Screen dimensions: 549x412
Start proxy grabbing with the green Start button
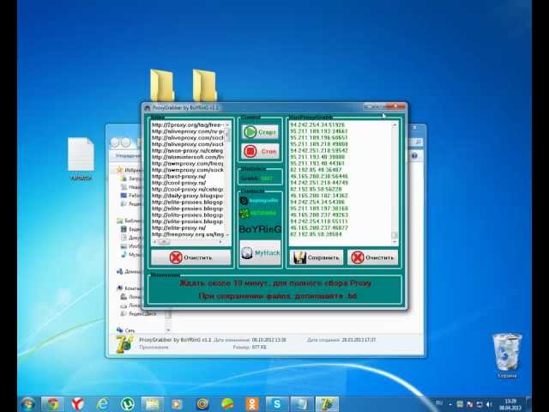point(260,132)
